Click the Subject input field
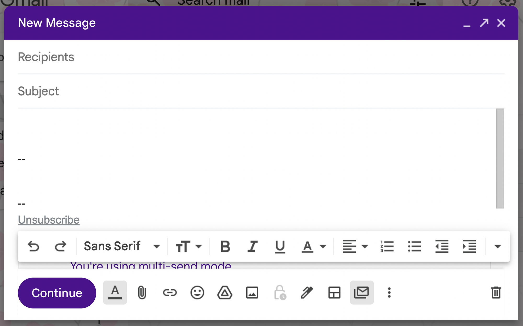The height and width of the screenshot is (326, 523). (261, 91)
